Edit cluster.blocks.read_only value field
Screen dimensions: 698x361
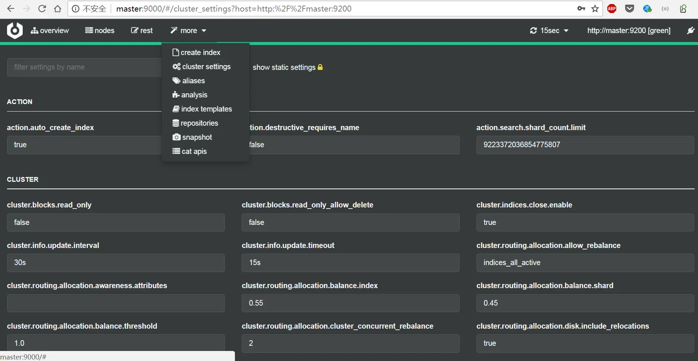pyautogui.click(x=116, y=222)
